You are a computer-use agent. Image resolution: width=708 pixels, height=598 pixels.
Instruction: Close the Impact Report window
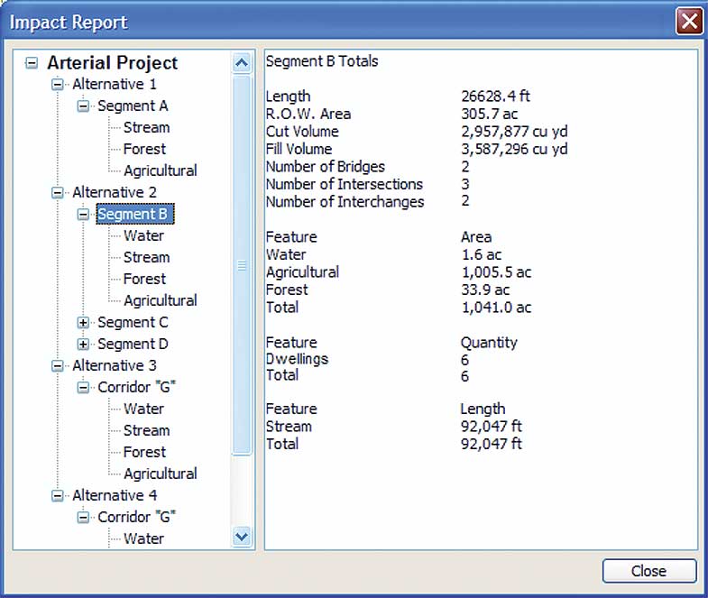tap(689, 21)
